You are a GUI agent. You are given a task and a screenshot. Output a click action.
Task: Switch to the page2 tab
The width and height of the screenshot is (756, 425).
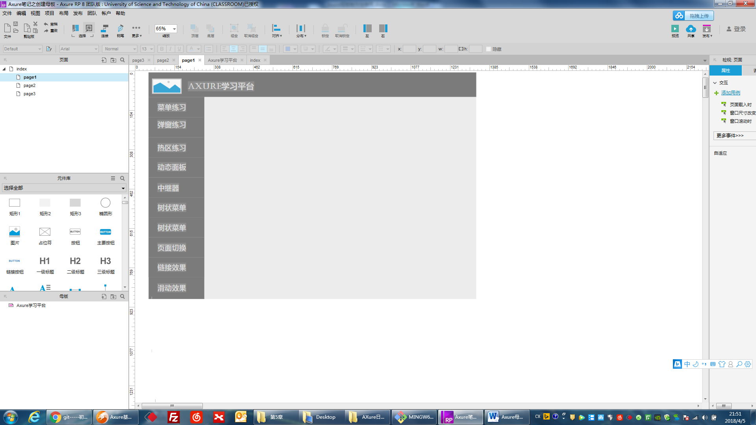(x=163, y=60)
